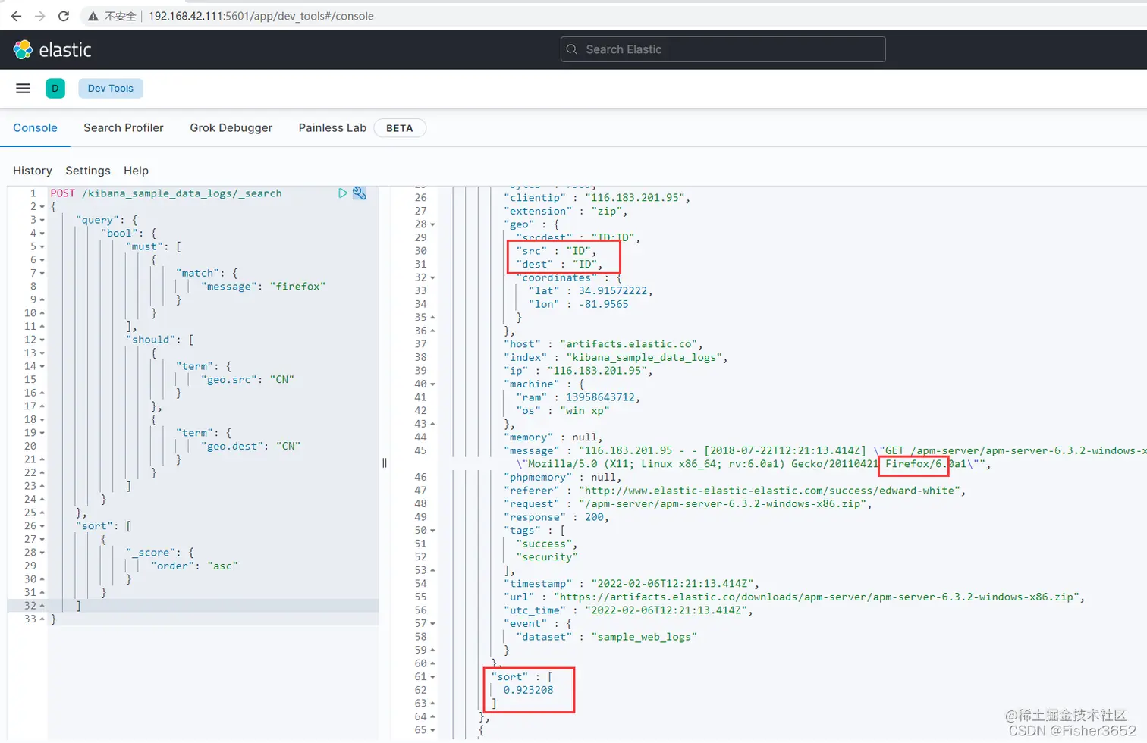This screenshot has height=743, width=1147.
Task: Collapse the "match" block at line 7
Action: [42, 273]
